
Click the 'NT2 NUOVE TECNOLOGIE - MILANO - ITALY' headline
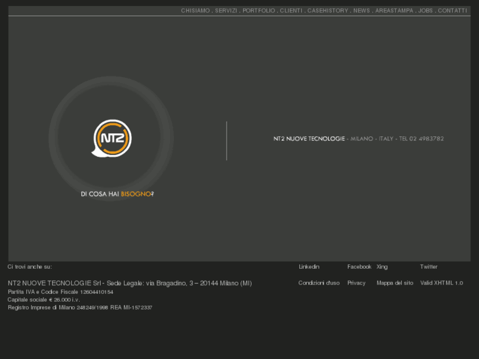coord(358,139)
